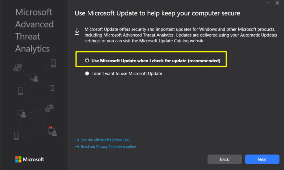
Task: Click the arrow icon before Privacy Statement link
Action: coord(77,147)
